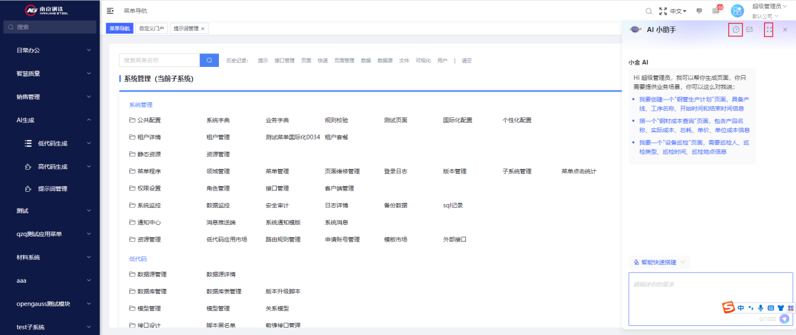Click the AI 小助手 avatar logo
796x335 pixels.
tap(635, 30)
